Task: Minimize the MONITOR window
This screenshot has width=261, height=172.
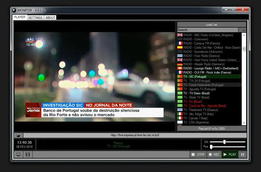Action: [226, 9]
